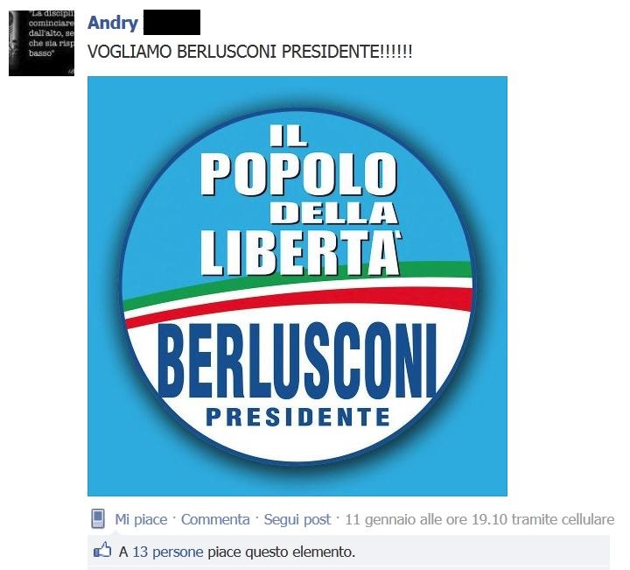Show the 13 persone who liked this

[168, 552]
